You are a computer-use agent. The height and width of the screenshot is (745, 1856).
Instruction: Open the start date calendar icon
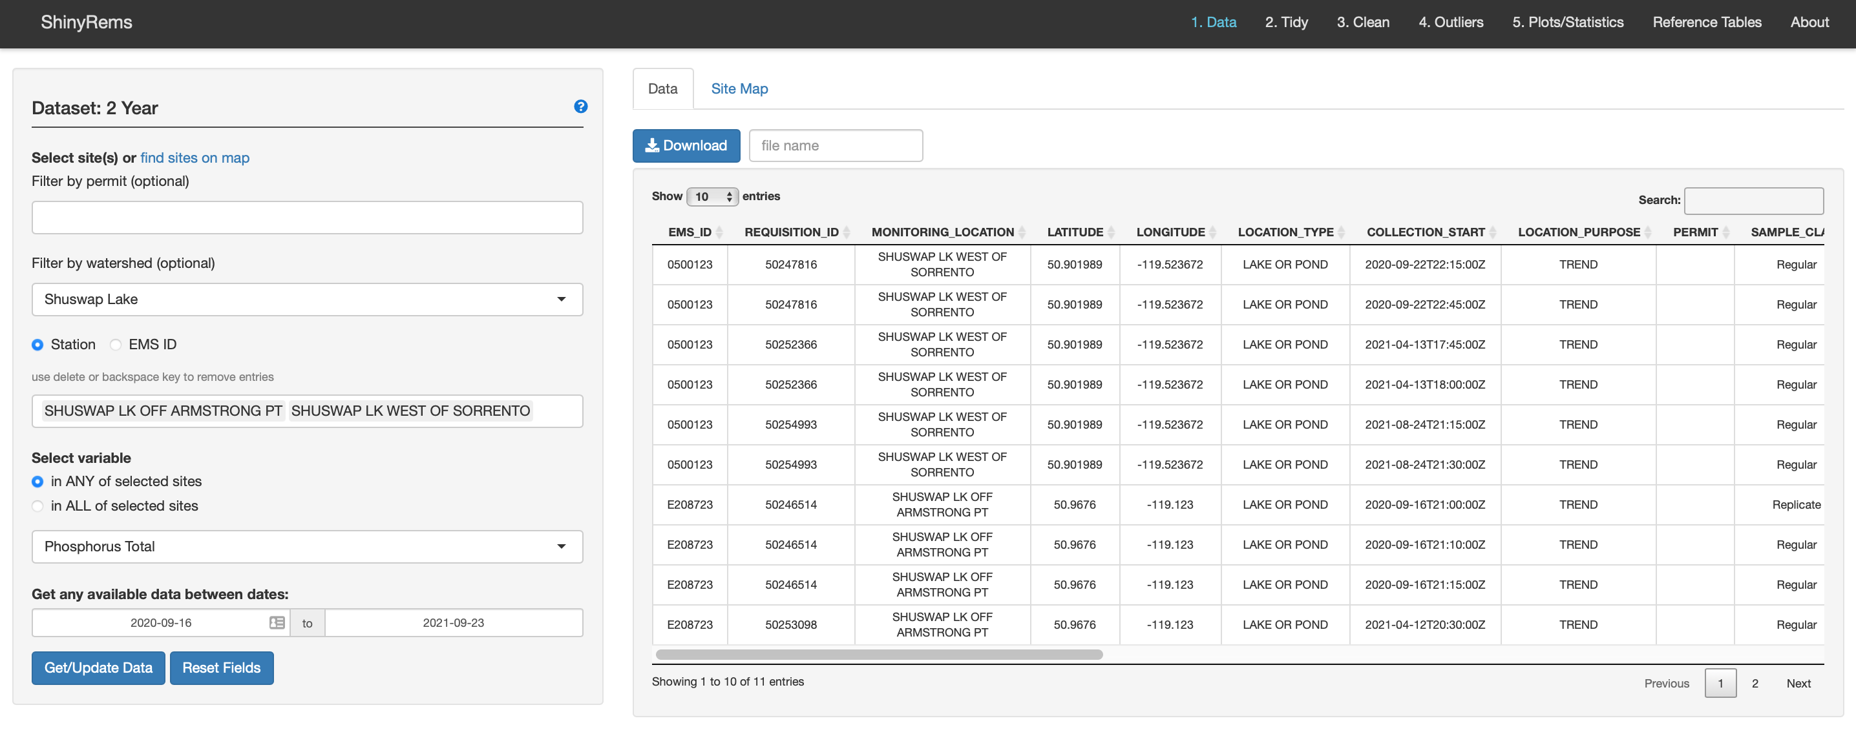(x=277, y=622)
